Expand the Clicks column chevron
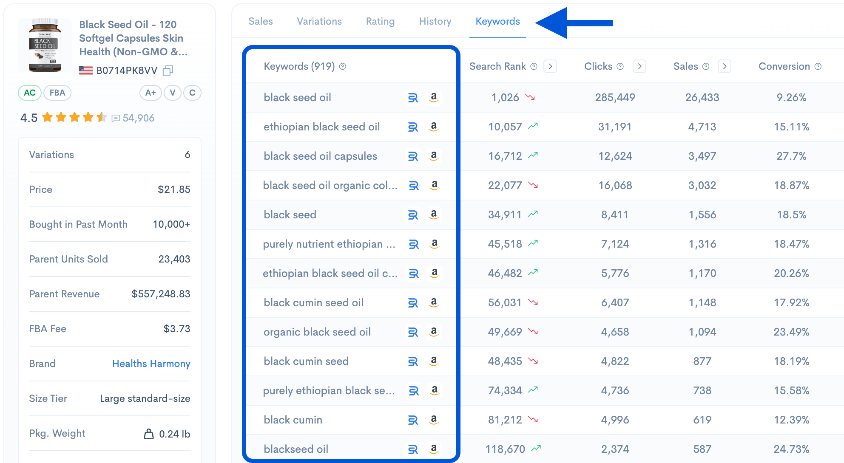 pos(639,67)
